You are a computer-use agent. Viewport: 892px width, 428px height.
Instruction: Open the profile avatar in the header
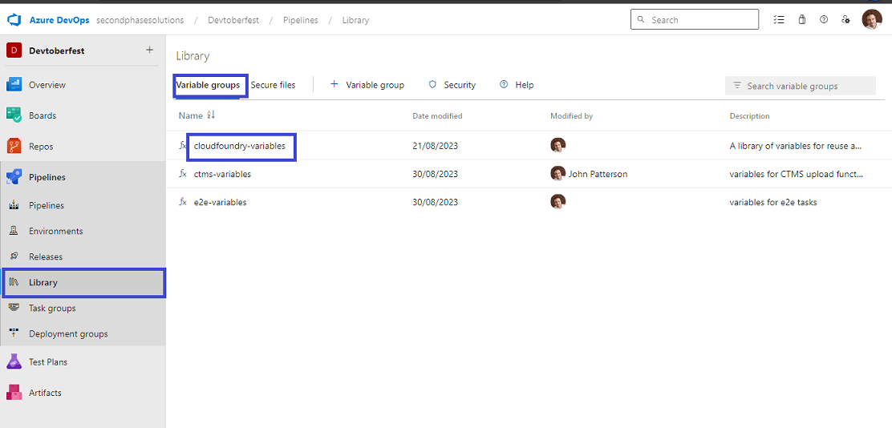click(871, 20)
